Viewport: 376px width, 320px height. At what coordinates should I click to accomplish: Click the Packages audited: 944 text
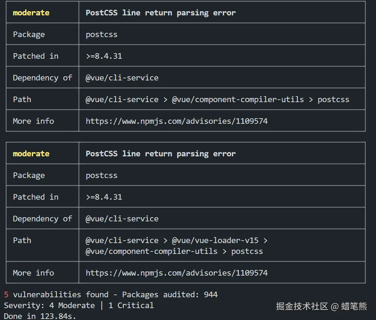coord(170,294)
